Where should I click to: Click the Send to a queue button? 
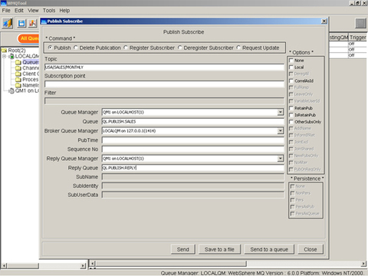[x=269, y=249]
